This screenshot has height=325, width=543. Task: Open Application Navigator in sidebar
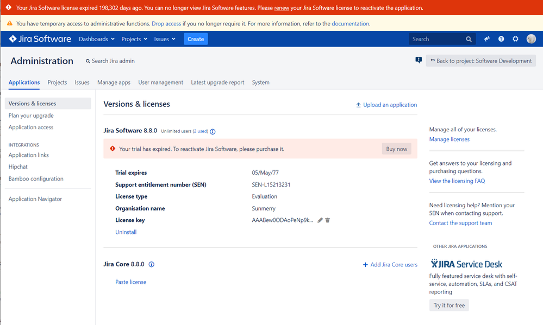(35, 199)
